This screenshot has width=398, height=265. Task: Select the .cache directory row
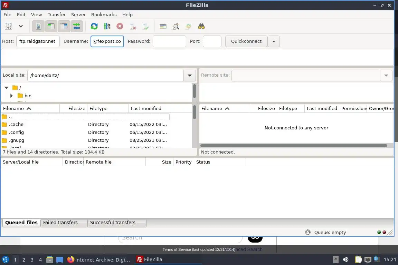(x=85, y=125)
